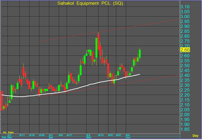Select the 3.05 price axis label
The image size is (202, 140).
pos(185,12)
